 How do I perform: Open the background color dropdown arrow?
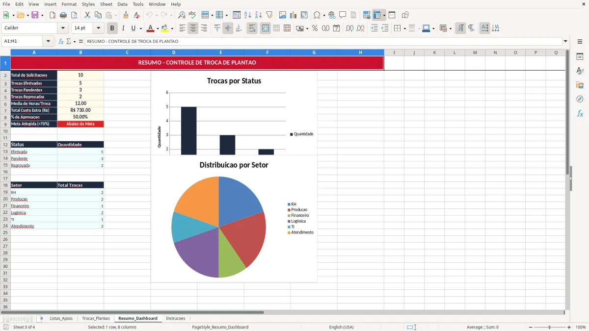tap(172, 28)
